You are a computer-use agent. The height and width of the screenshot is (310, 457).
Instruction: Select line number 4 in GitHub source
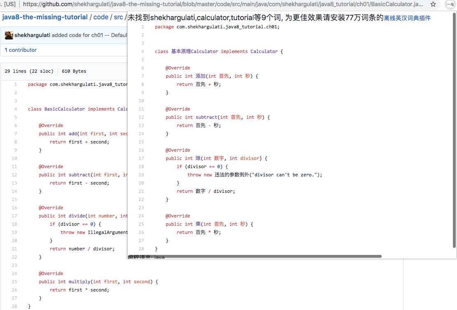click(x=16, y=109)
